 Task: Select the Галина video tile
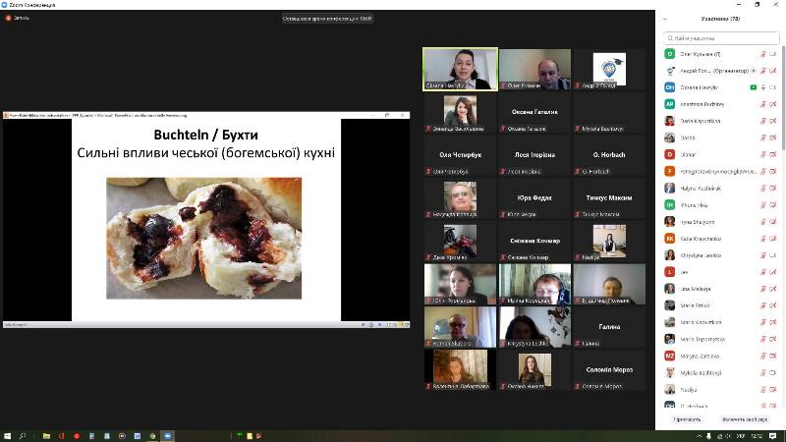pyautogui.click(x=609, y=327)
